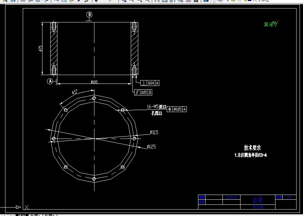This screenshot has width=303, height=216.
Task: Select the 孔深12 hole depth note
Action: tap(157, 113)
